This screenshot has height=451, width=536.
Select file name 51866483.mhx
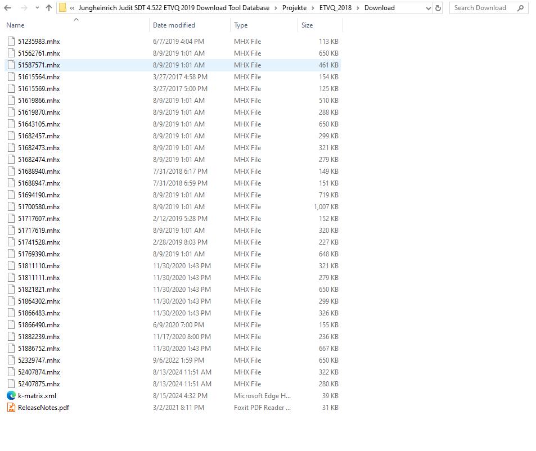pyautogui.click(x=39, y=313)
